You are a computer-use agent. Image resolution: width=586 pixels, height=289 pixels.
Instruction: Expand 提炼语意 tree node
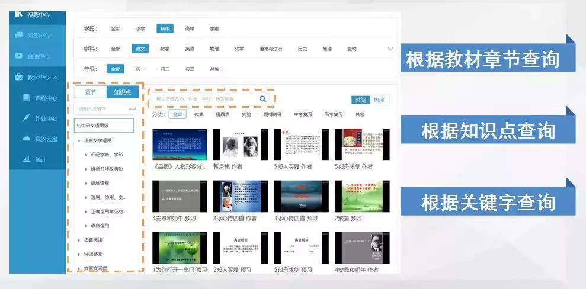coord(86,184)
